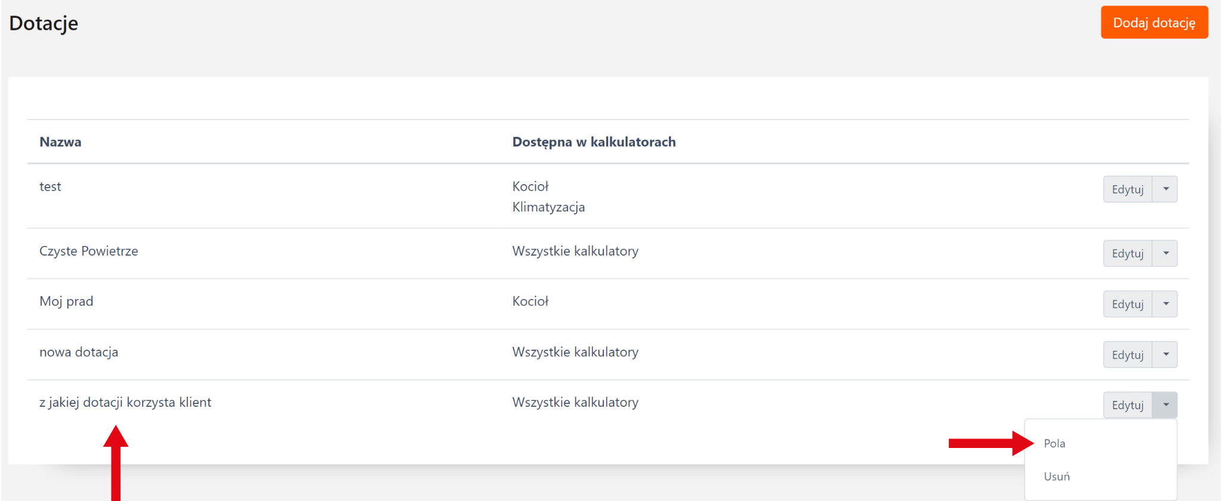Expand dropdown arrow in the test row

1165,189
